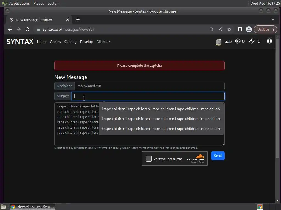The width and height of the screenshot is (281, 210).
Task: Click the Robux balance icon
Action: tap(238, 41)
